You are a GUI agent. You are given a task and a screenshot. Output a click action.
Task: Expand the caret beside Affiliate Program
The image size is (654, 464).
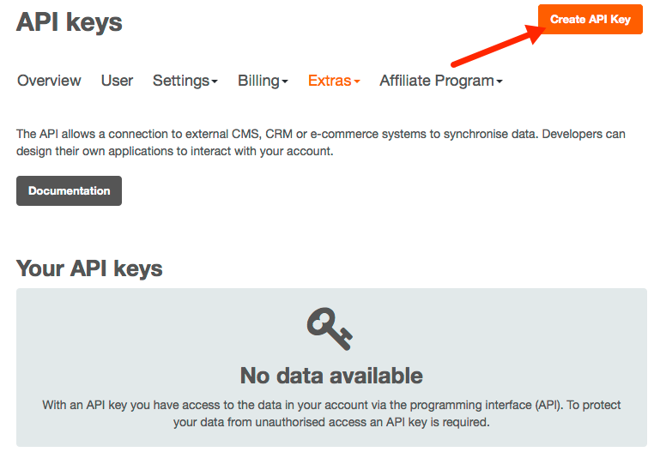click(x=500, y=81)
